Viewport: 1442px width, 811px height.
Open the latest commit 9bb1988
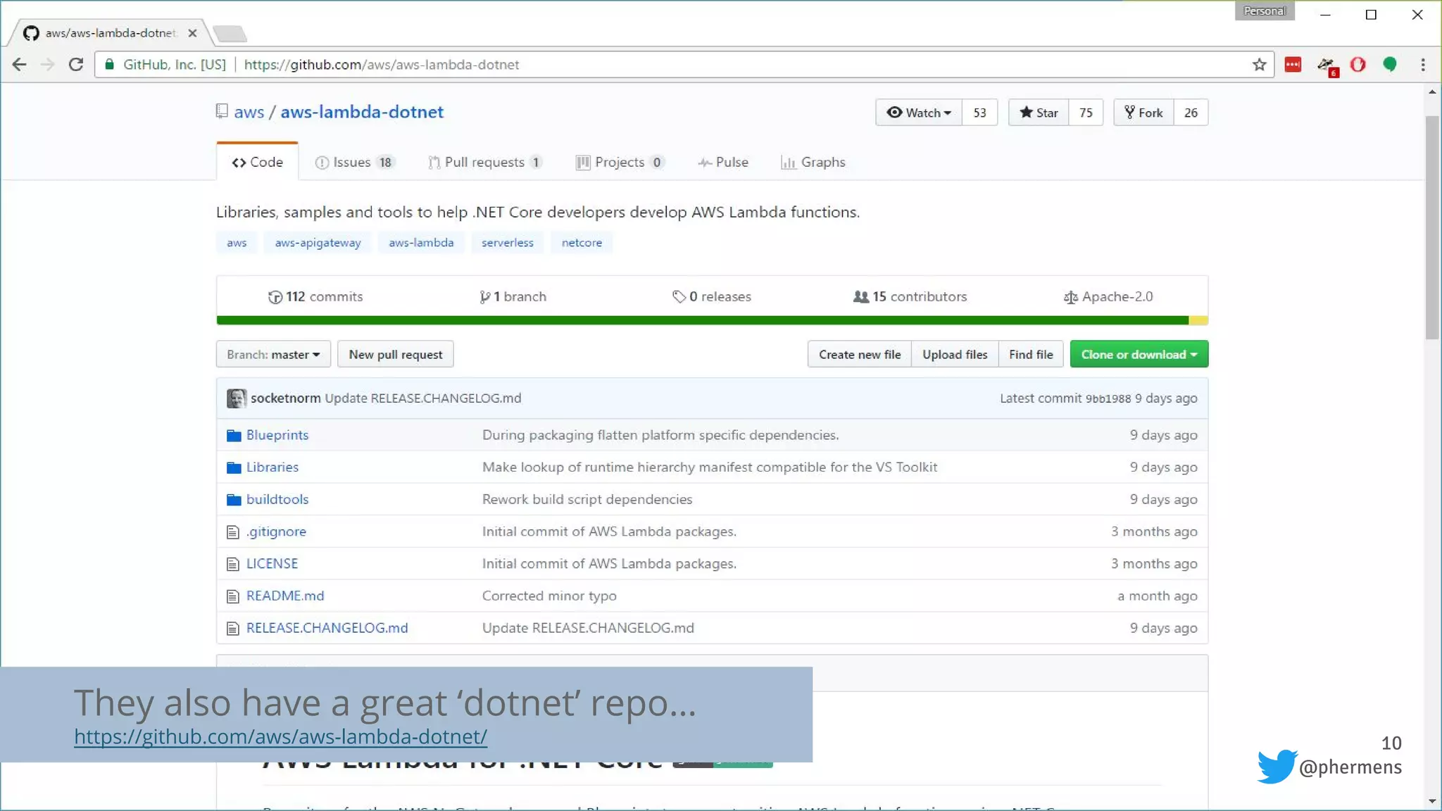[x=1108, y=398]
